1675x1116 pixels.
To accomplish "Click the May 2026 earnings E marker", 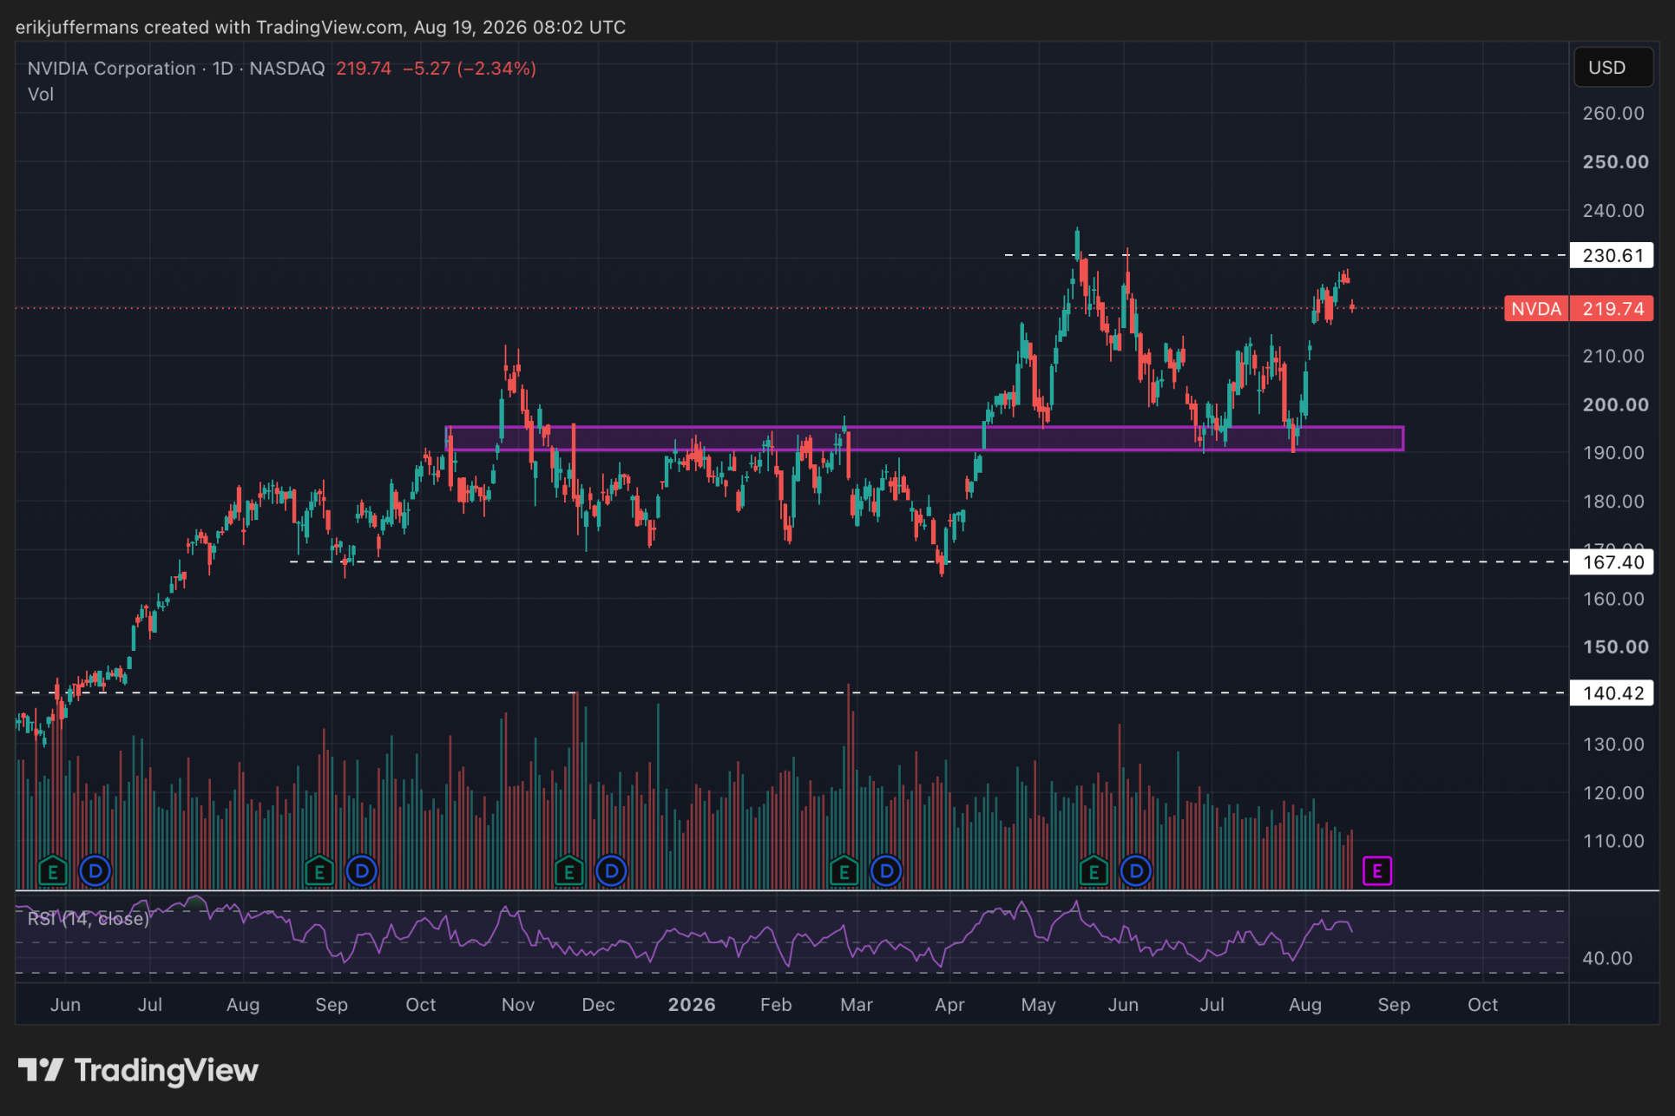I will (1094, 870).
